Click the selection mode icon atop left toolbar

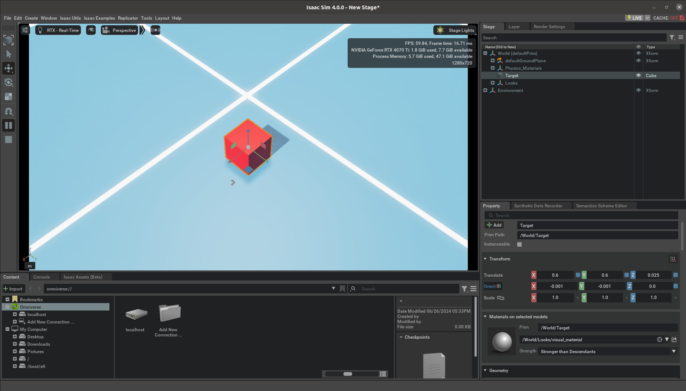9,40
